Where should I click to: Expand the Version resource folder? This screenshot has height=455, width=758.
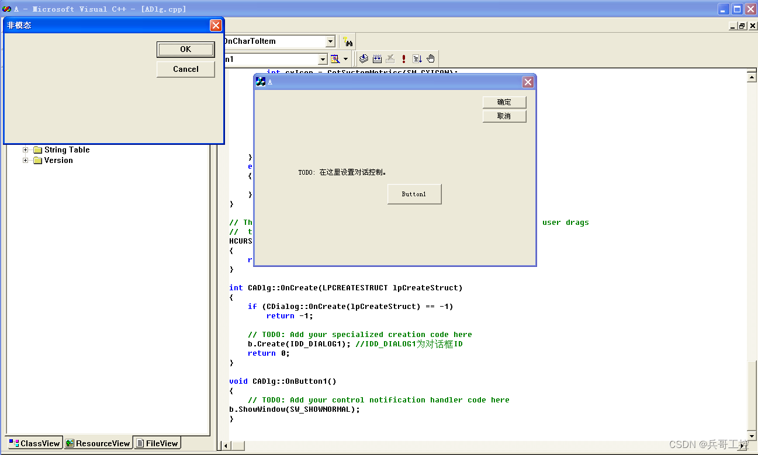tap(25, 161)
